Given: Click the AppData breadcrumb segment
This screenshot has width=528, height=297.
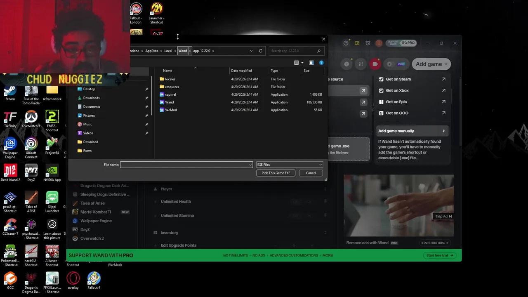Looking at the screenshot, I should point(151,51).
